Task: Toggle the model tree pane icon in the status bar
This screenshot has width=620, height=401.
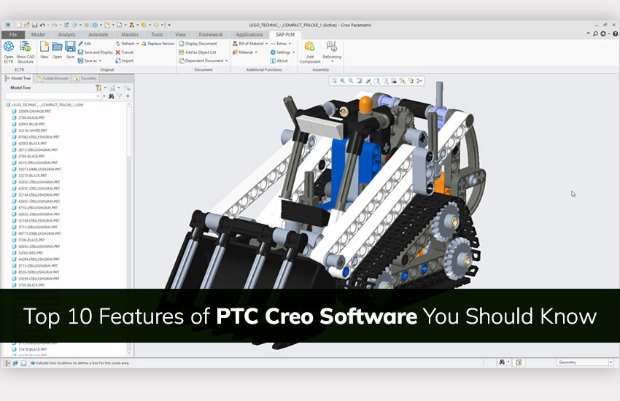Action: pyautogui.click(x=7, y=362)
